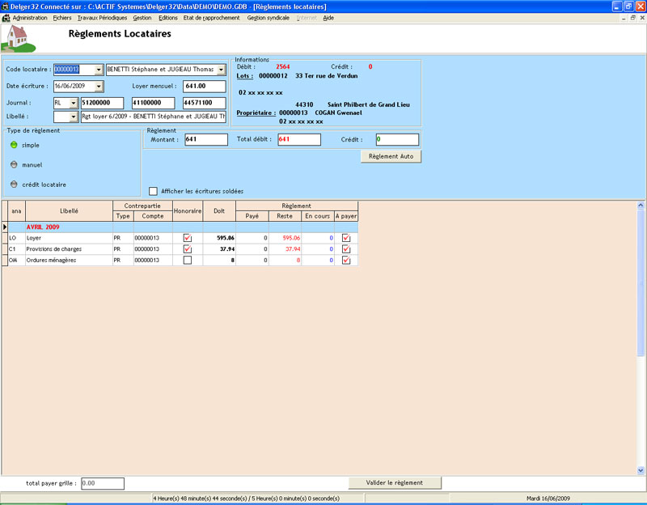The height and width of the screenshot is (505, 647).
Task: Open the Journal RL dropdown
Action: pyautogui.click(x=73, y=103)
